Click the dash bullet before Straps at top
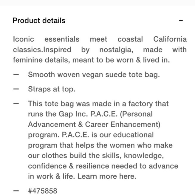The image size is (195, 195). [x=16, y=89]
